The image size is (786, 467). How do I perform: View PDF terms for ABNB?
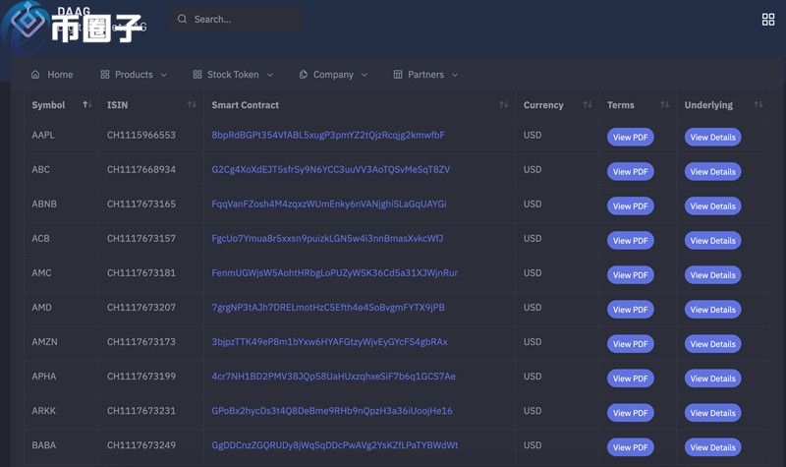pyautogui.click(x=630, y=206)
